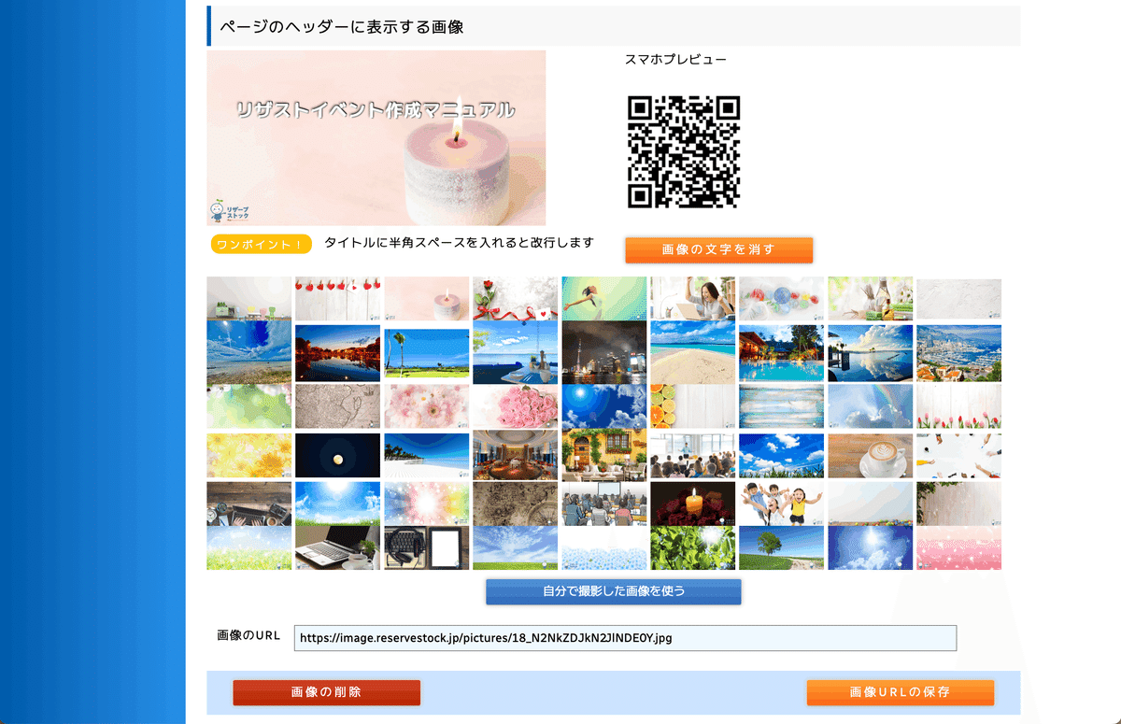Screen dimensions: 1121x724
Task: Select the pastel rainbow sparkle thumbnail
Action: (x=426, y=504)
